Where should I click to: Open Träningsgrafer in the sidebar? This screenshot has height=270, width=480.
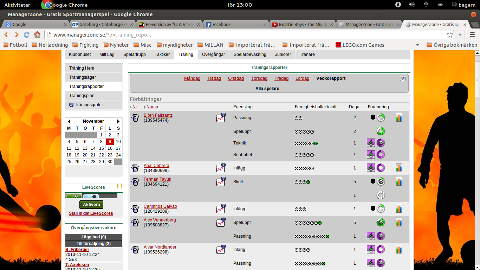pos(93,105)
